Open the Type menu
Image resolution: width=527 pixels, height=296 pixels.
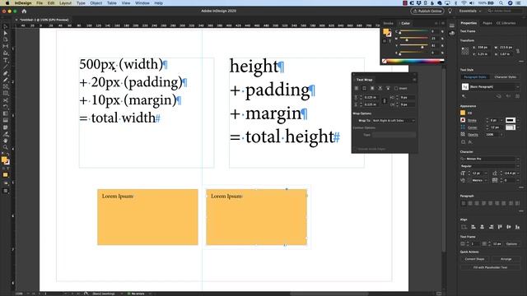point(81,3)
